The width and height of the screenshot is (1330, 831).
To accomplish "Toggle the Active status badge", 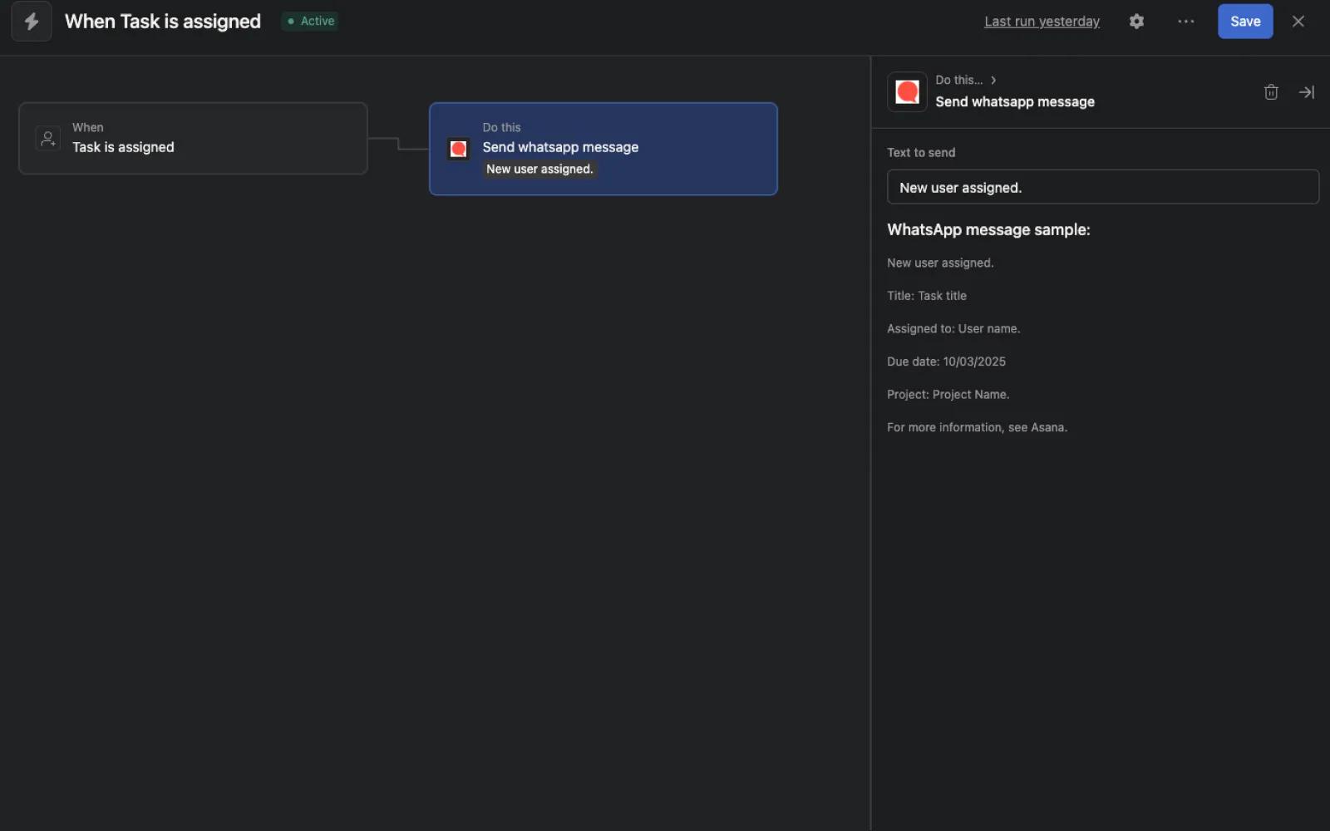I will click(x=311, y=22).
